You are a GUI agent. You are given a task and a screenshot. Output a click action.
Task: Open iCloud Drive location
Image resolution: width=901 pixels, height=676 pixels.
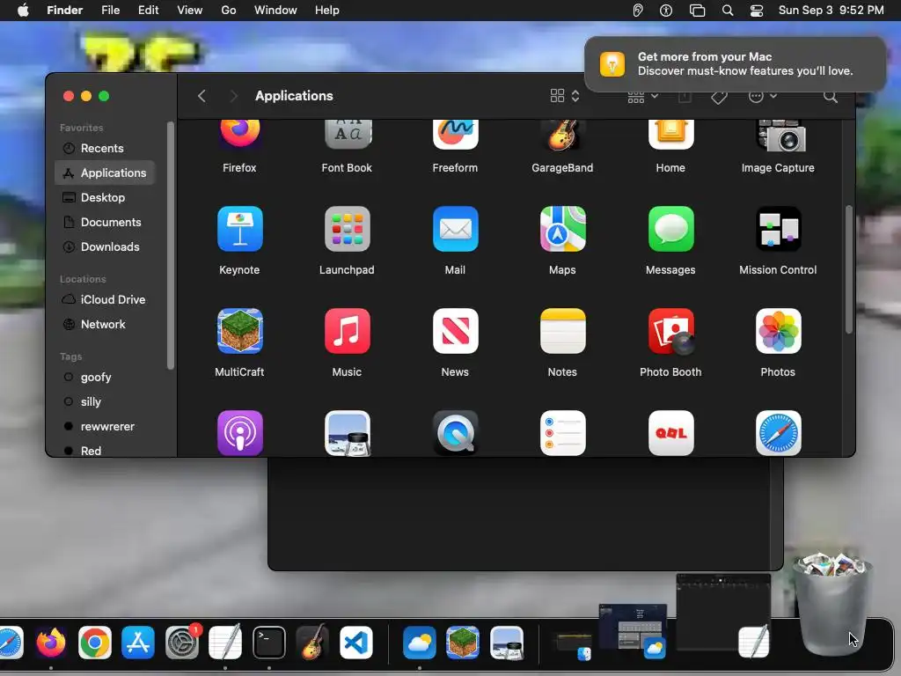[105, 299]
